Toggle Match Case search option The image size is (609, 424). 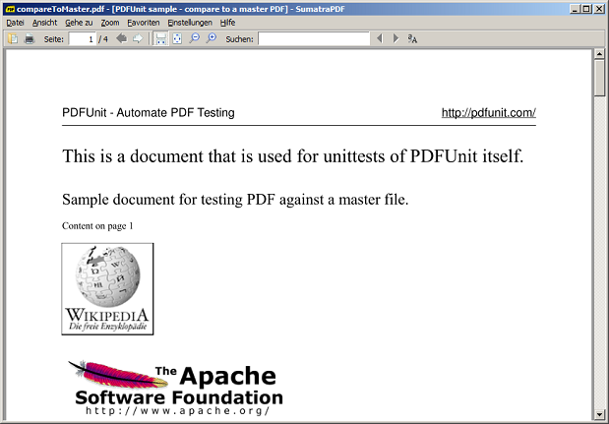tap(413, 38)
